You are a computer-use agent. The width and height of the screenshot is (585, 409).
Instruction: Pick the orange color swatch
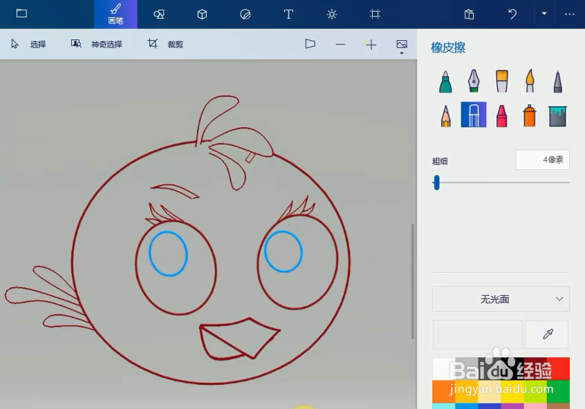point(444,392)
